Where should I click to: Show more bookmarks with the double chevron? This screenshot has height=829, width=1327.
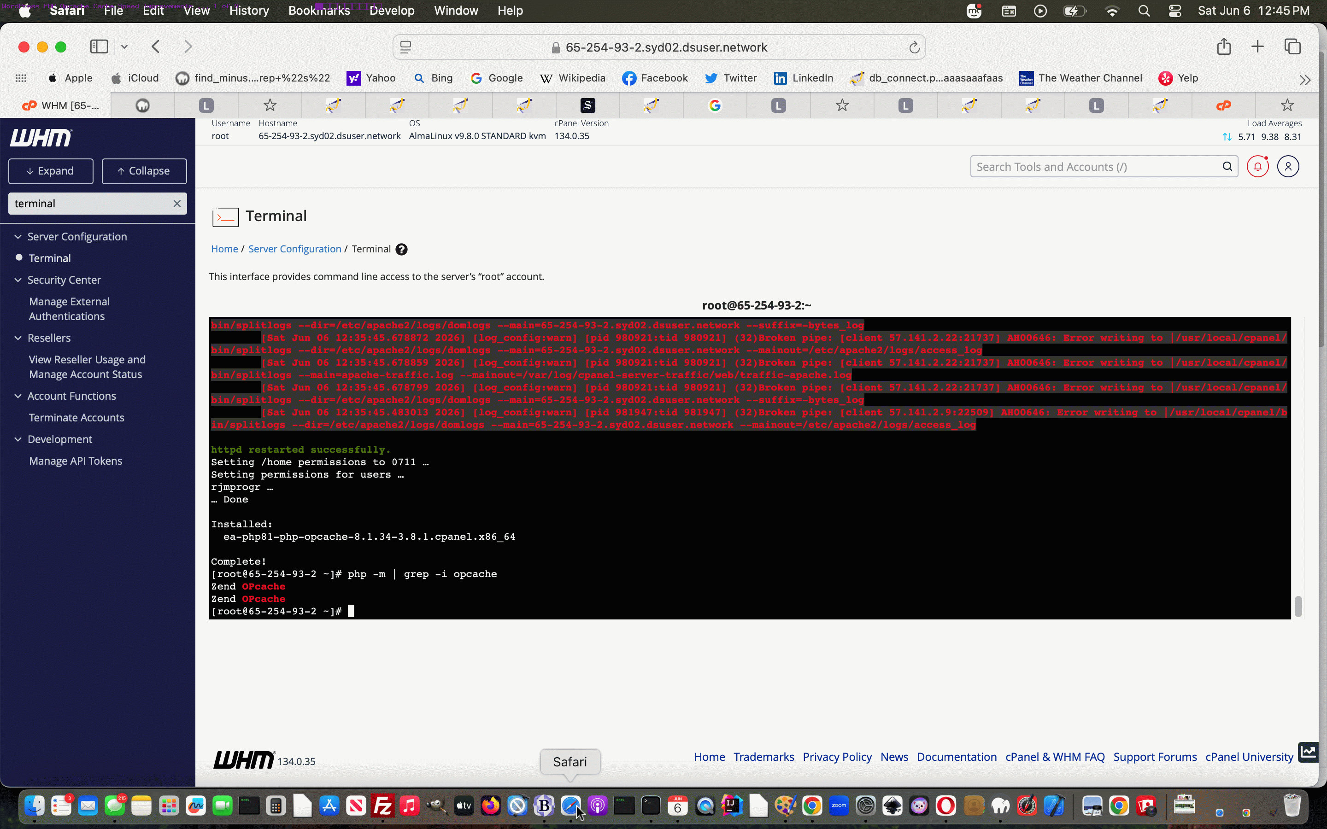click(x=1305, y=80)
